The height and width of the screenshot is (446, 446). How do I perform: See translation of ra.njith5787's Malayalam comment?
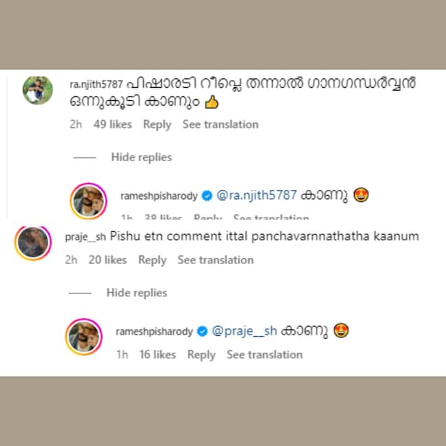click(220, 124)
